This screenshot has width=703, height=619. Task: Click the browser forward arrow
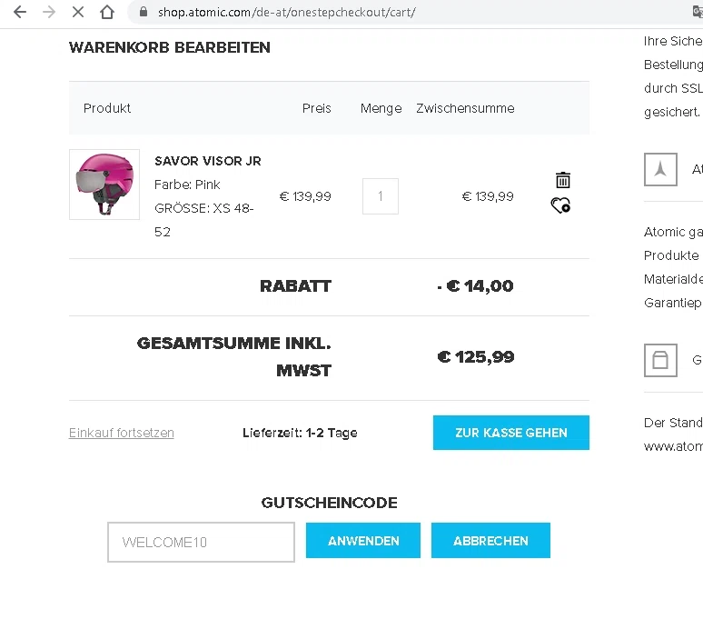[49, 13]
